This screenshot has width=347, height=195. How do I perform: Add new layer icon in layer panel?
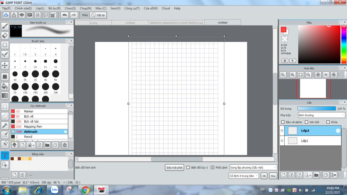pyautogui.click(x=284, y=175)
